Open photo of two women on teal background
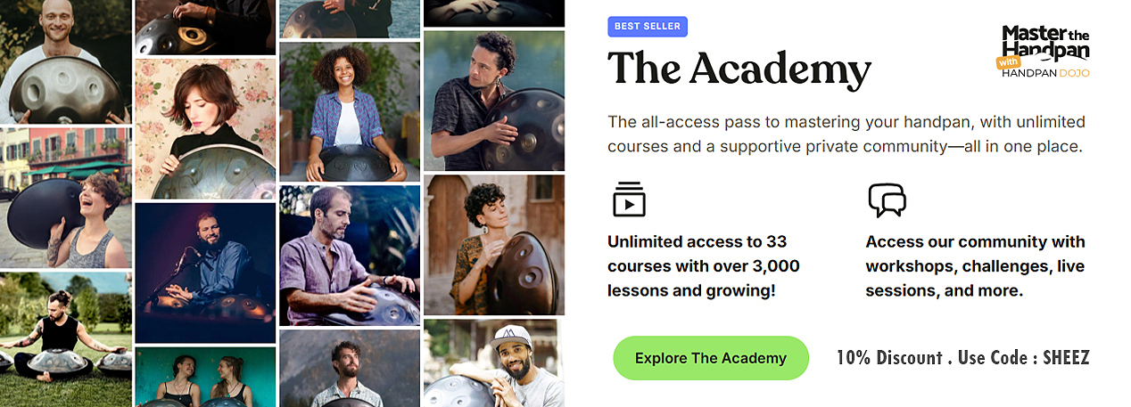This screenshot has height=407, width=1131. (x=205, y=378)
